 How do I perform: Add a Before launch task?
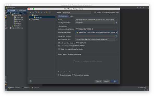(58, 72)
